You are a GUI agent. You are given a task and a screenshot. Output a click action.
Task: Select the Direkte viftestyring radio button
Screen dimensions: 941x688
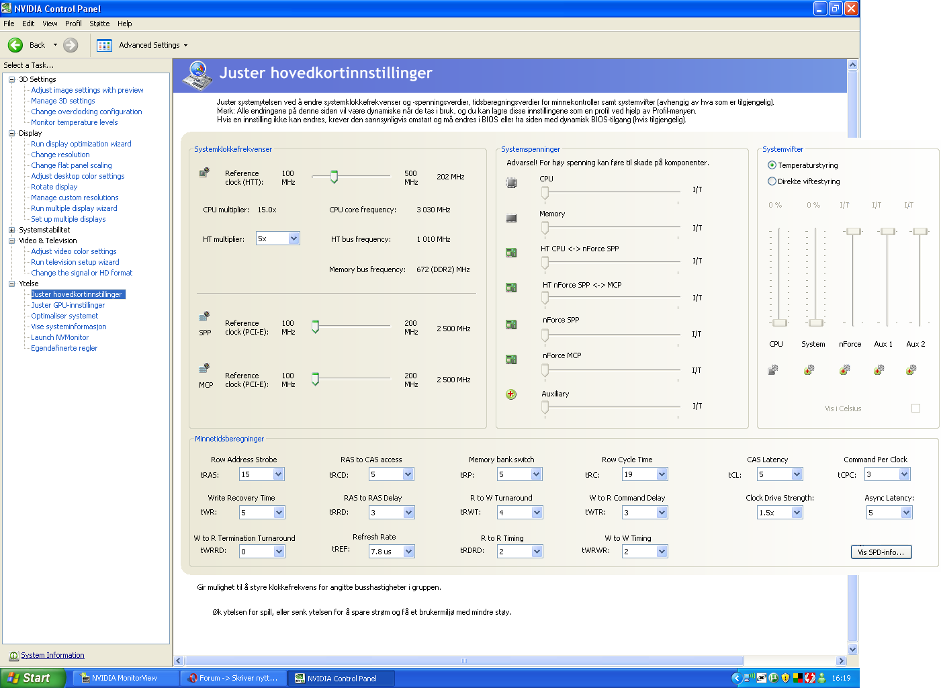point(772,181)
